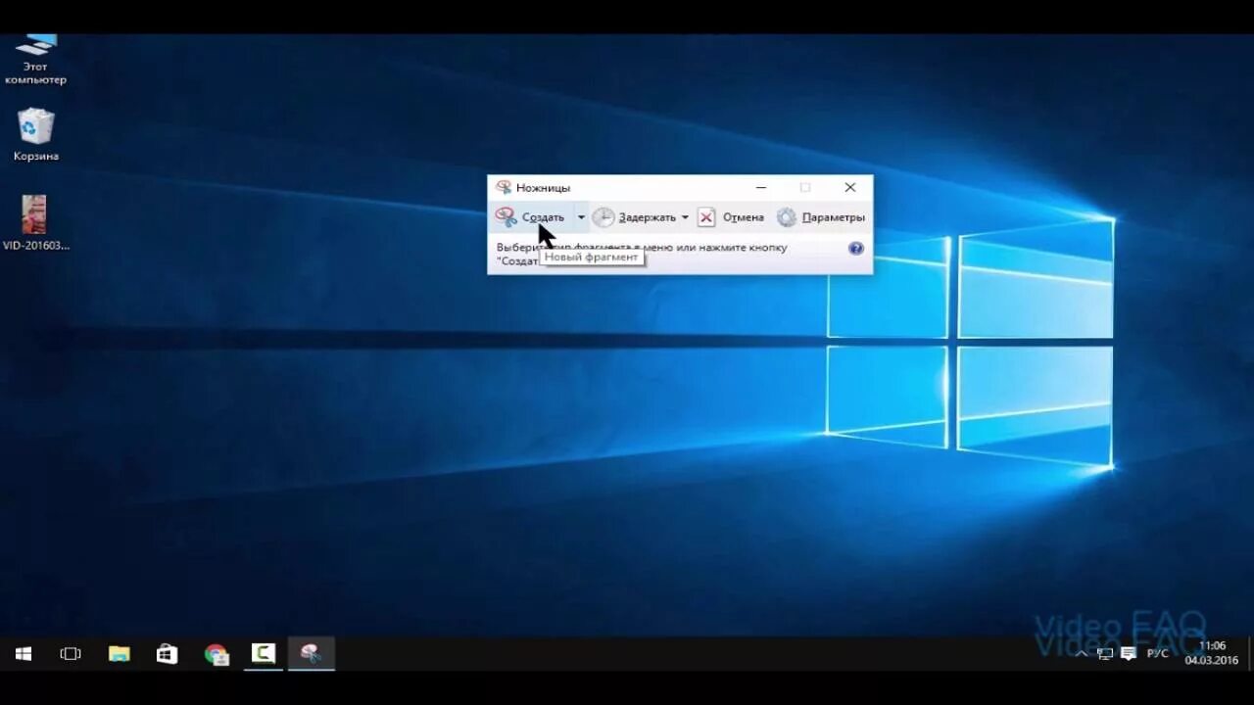The height and width of the screenshot is (705, 1254).
Task: Open the green Camtasia taskbar icon
Action: click(x=264, y=654)
